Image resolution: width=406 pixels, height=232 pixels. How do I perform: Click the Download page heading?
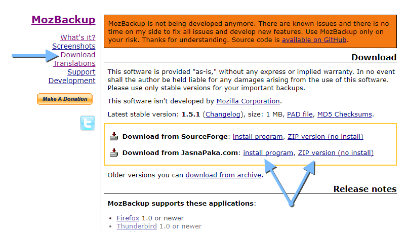click(x=374, y=57)
